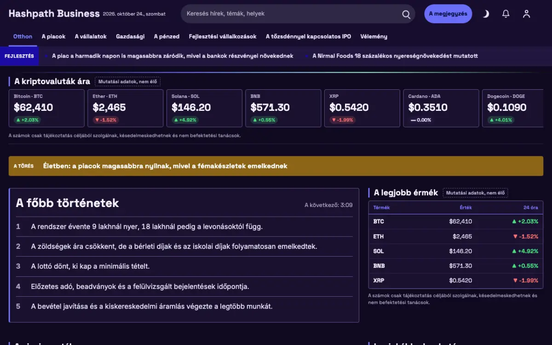The height and width of the screenshot is (345, 552).
Task: Click the 'Érték' column header
Action: point(466,207)
